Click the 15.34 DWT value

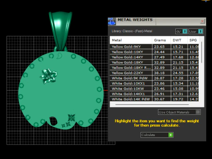tap(178, 83)
